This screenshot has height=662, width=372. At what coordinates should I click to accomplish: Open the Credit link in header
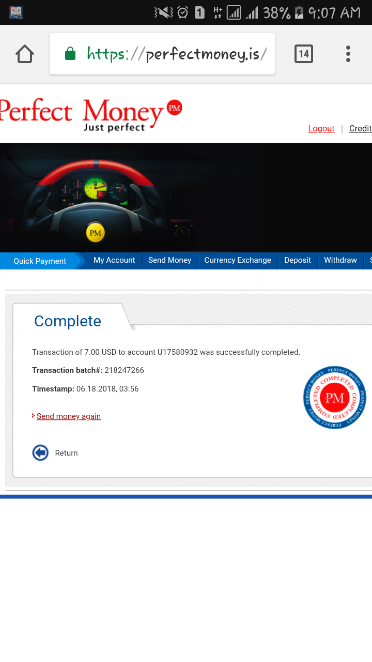point(360,129)
